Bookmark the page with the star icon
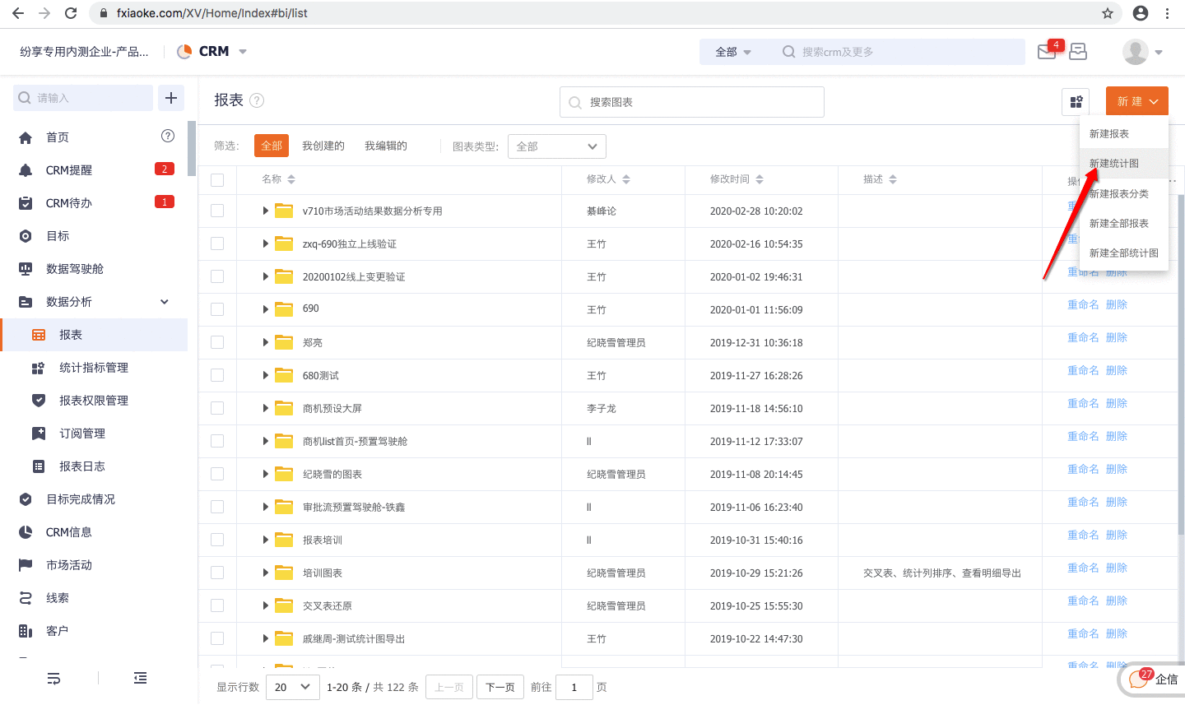This screenshot has width=1185, height=705. pyautogui.click(x=1108, y=13)
